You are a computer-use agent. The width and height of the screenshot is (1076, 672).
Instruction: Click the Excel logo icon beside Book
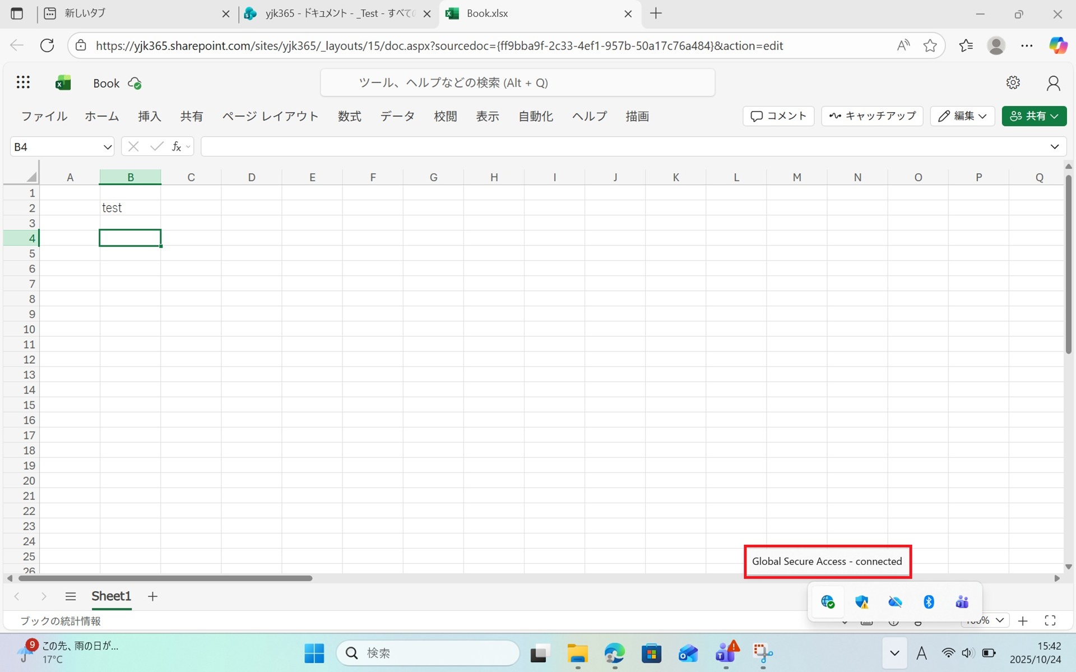(63, 83)
